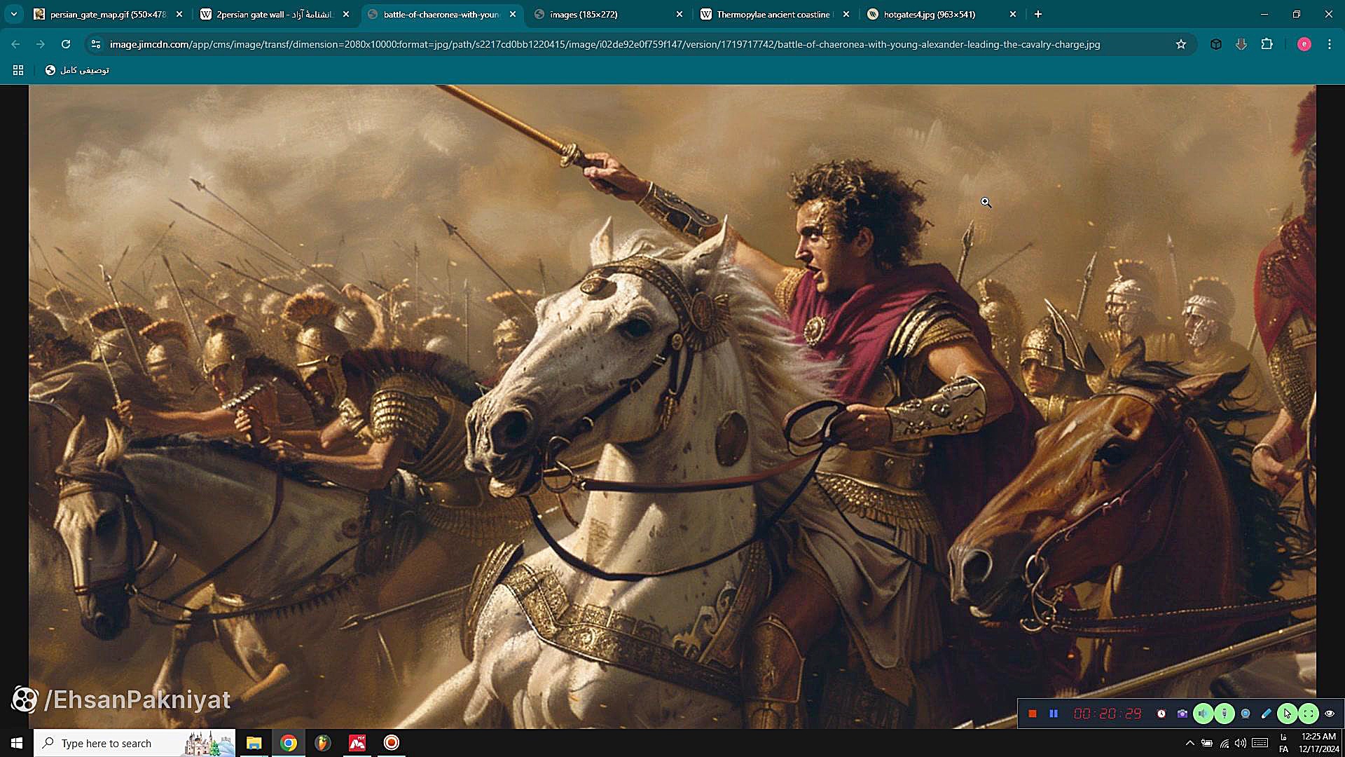Bookmark this page with the star icon
Screen dimensions: 1345x757
pos(1181,44)
